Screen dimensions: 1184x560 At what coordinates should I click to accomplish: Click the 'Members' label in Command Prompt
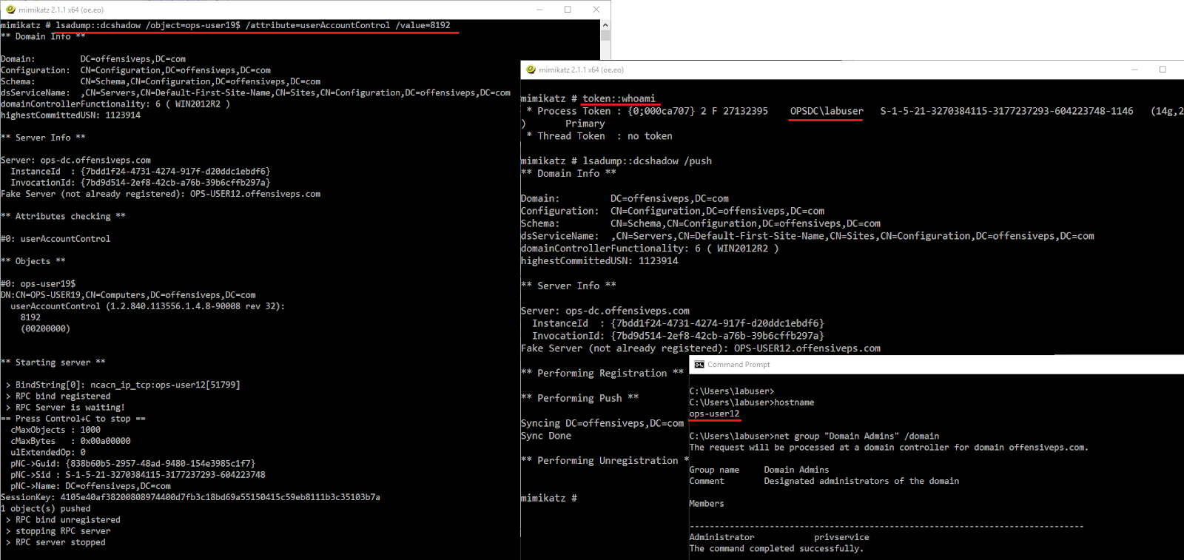coord(707,504)
